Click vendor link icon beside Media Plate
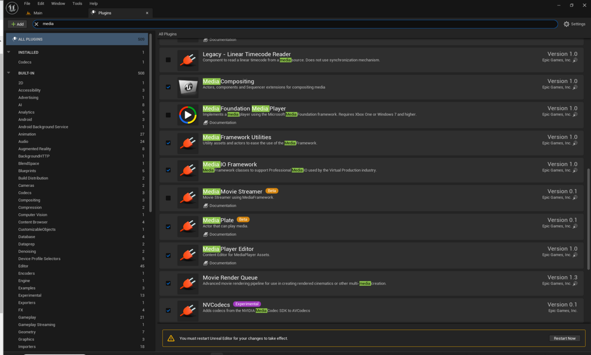 click(575, 226)
